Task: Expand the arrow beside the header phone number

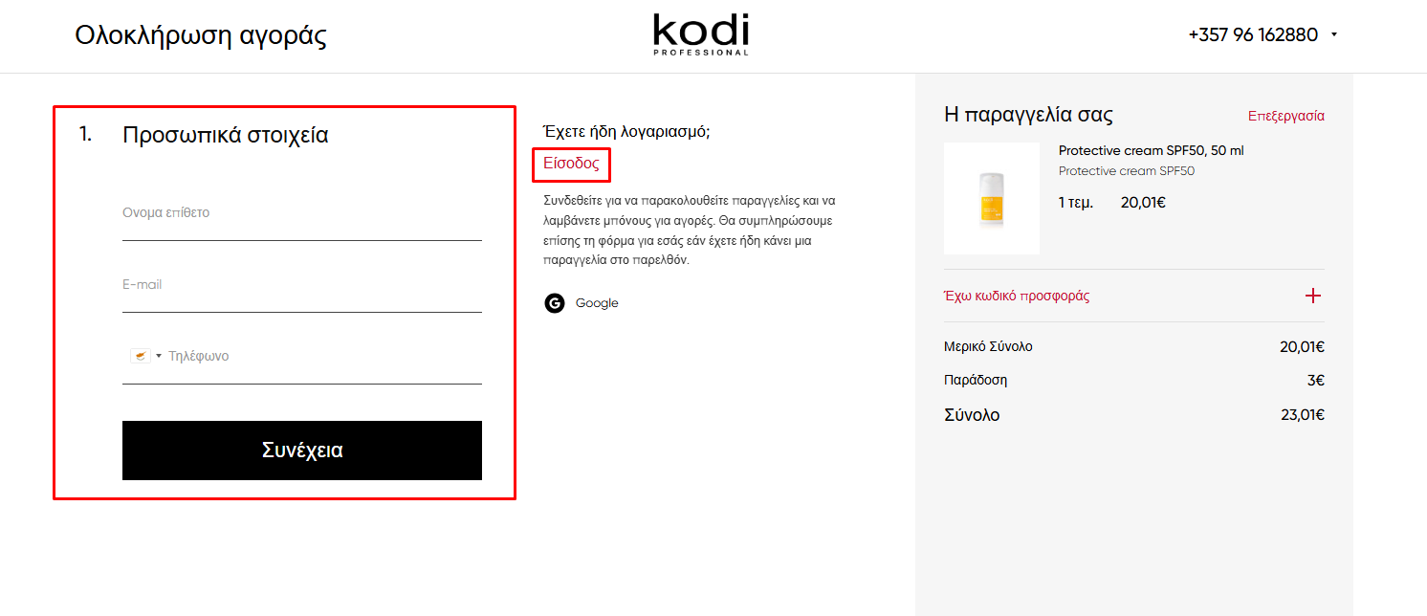Action: 1334,35
